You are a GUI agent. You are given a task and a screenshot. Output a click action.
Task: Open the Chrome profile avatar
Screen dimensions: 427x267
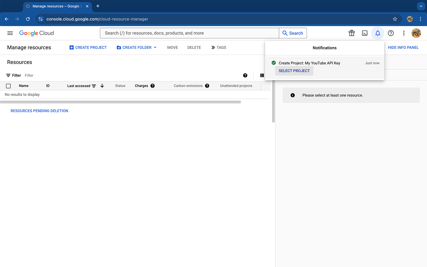point(410,19)
